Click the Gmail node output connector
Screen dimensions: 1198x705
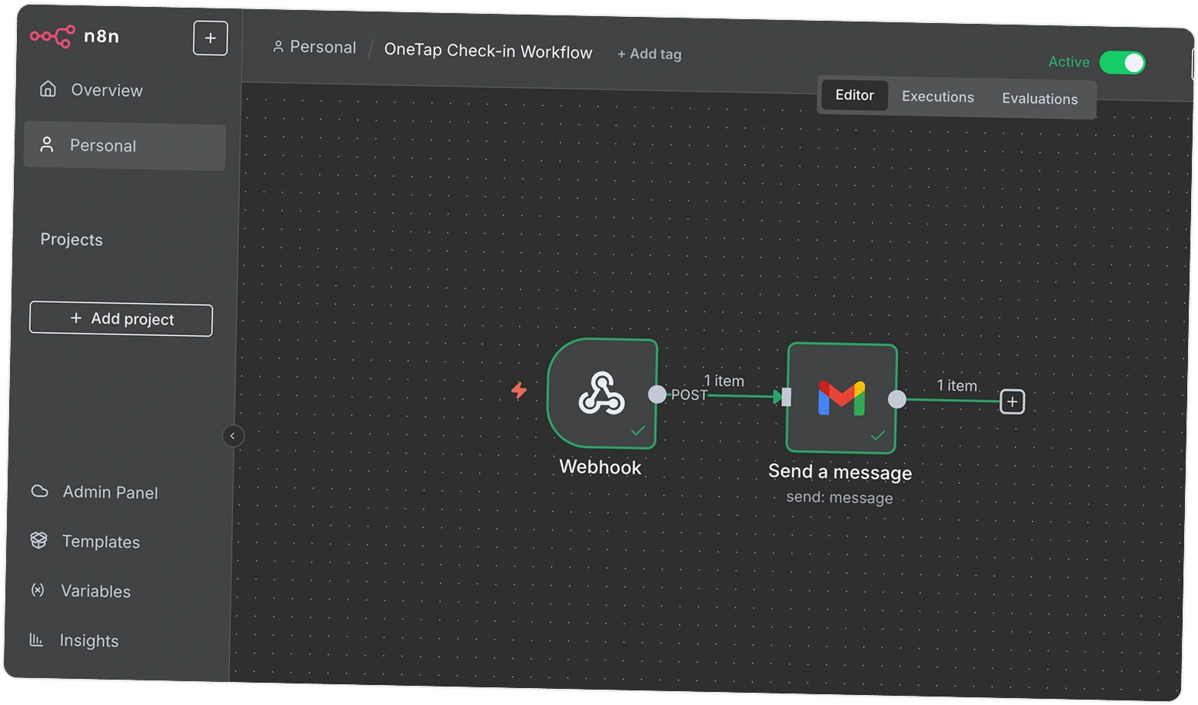coord(897,399)
